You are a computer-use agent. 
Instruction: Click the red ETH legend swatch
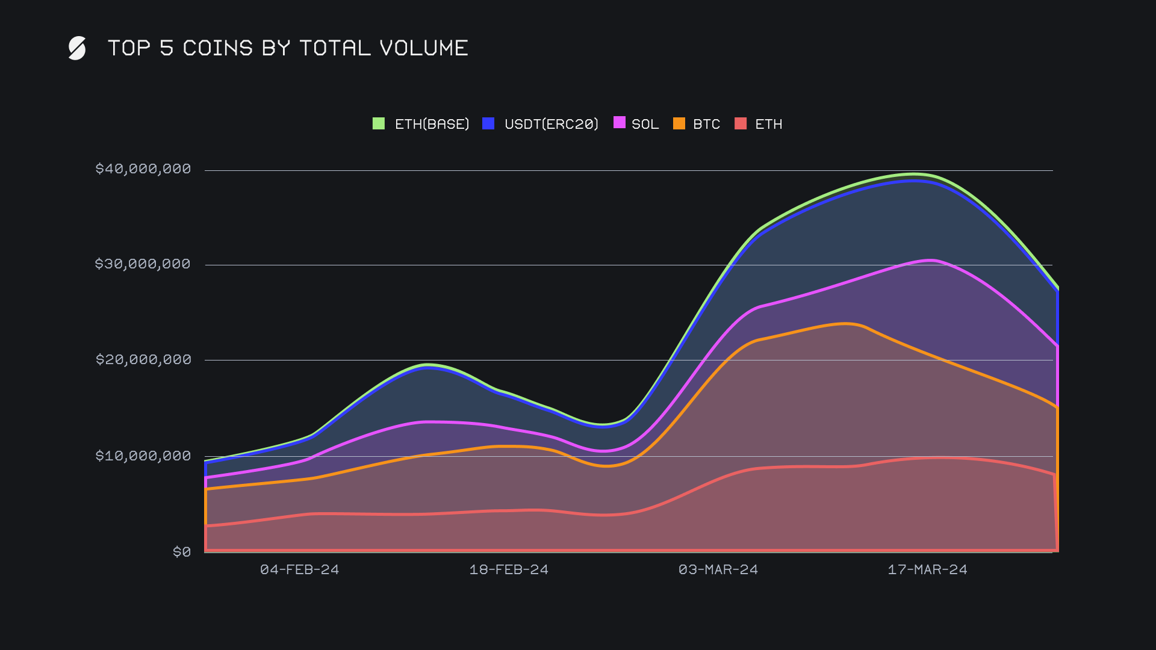[x=741, y=123]
